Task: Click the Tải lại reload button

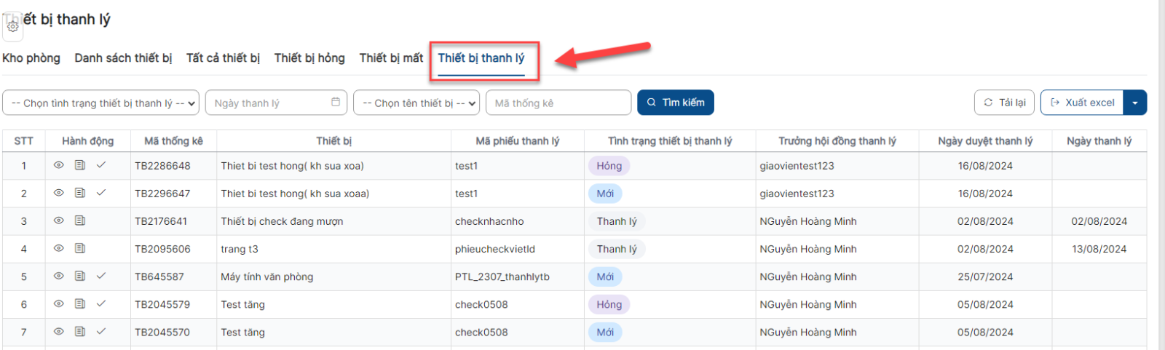Action: pos(1005,103)
